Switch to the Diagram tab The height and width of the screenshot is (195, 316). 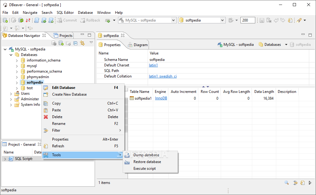(138, 45)
